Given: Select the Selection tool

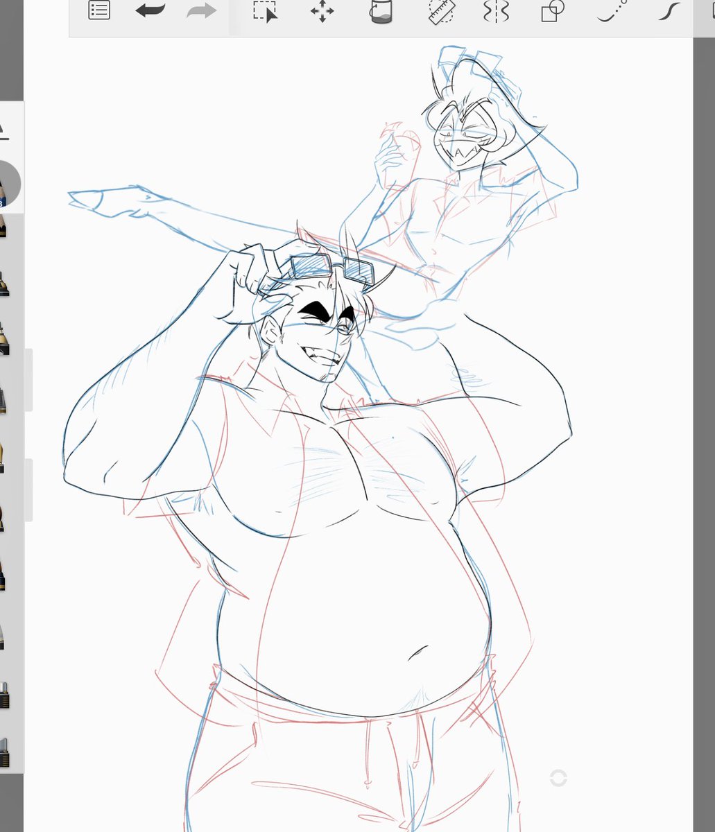Looking at the screenshot, I should point(265,12).
